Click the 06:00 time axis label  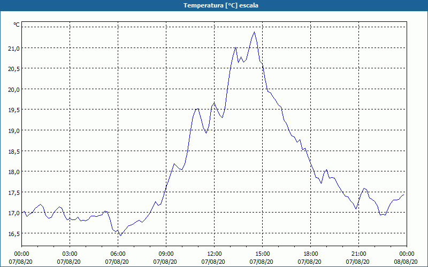coord(118,254)
